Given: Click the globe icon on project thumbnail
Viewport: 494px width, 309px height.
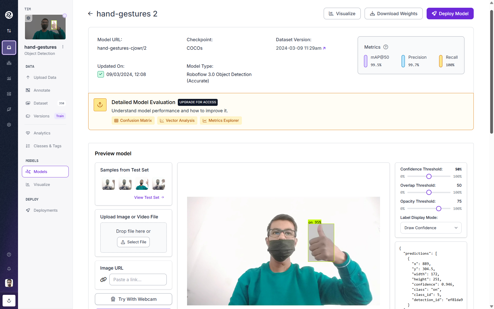Looking at the screenshot, I should click(x=29, y=18).
